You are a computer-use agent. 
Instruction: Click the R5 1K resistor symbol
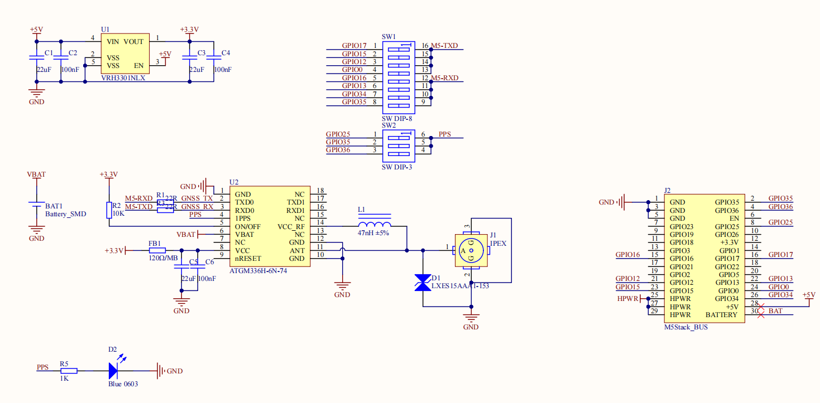[68, 370]
